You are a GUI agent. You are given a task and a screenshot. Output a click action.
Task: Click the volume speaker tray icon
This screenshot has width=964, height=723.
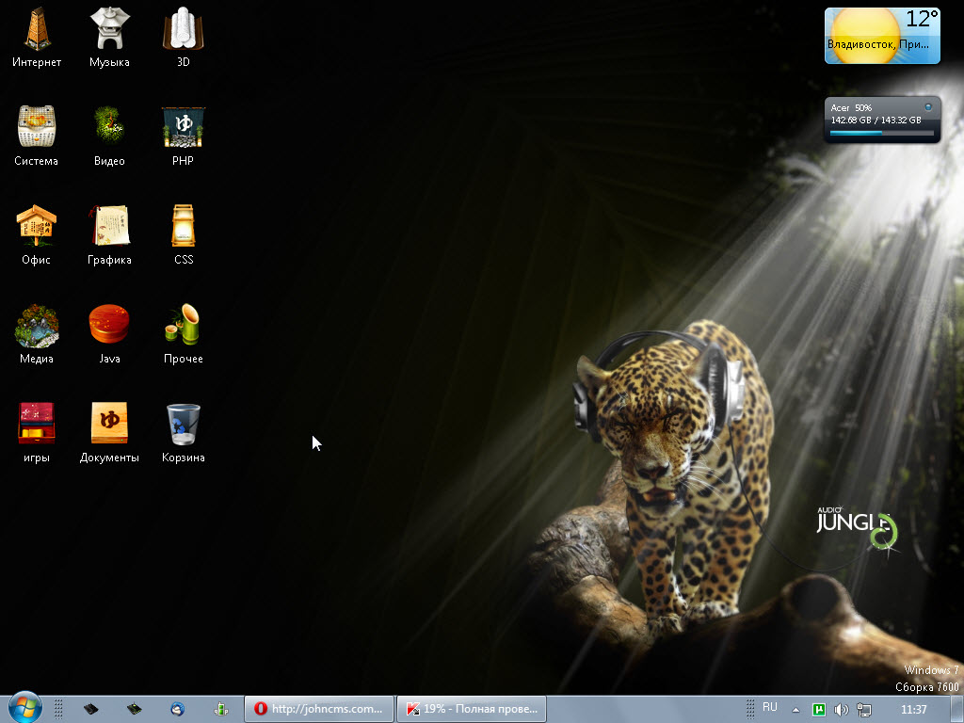pos(841,709)
